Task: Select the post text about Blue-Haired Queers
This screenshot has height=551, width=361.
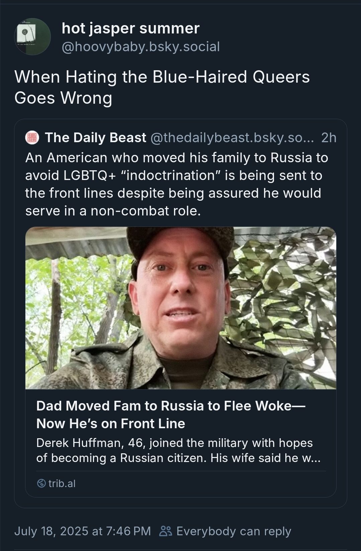Action: click(162, 87)
